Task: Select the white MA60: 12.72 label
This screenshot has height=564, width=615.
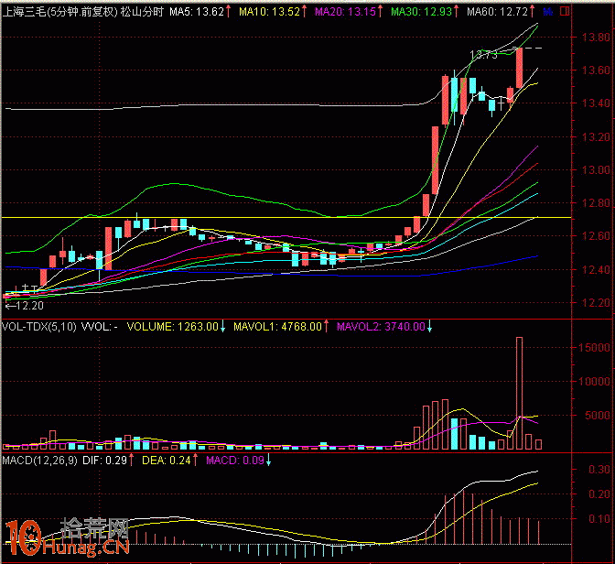Action: coord(497,12)
